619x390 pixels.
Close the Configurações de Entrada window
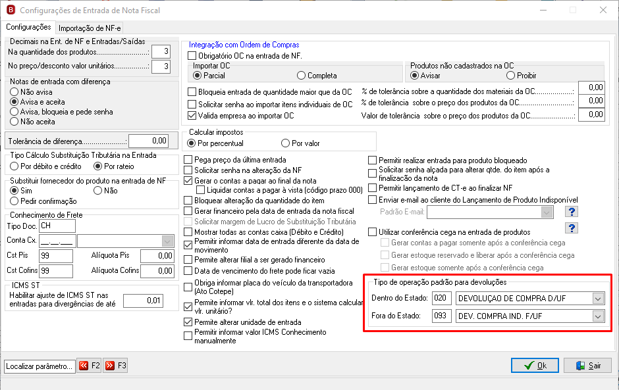pyautogui.click(x=603, y=10)
